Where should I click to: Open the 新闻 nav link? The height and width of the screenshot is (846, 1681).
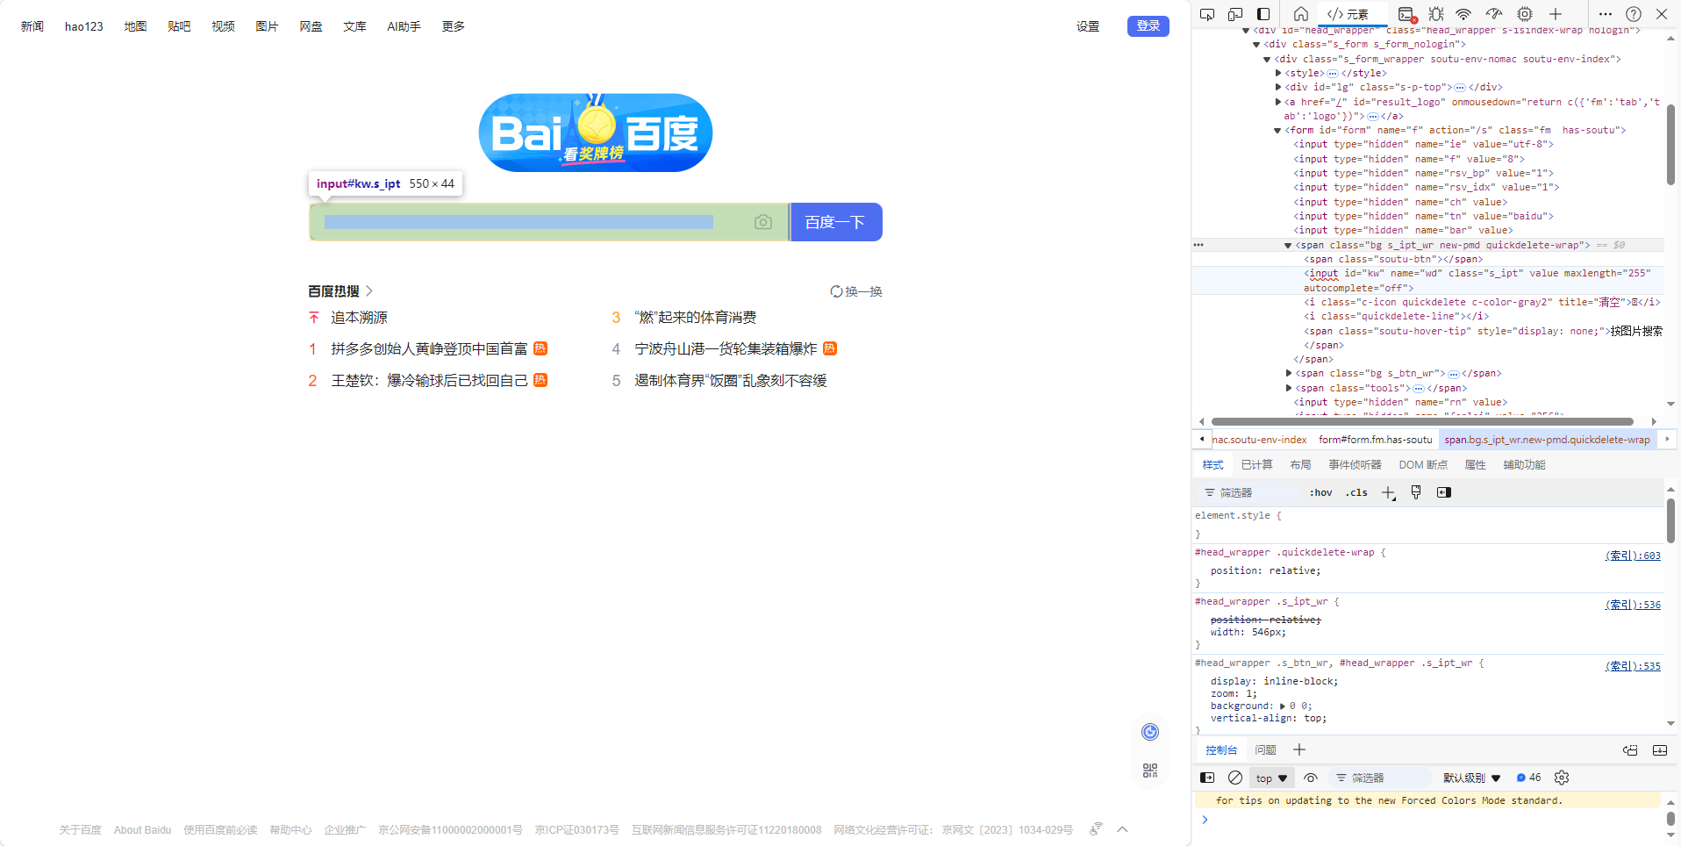pos(32,26)
